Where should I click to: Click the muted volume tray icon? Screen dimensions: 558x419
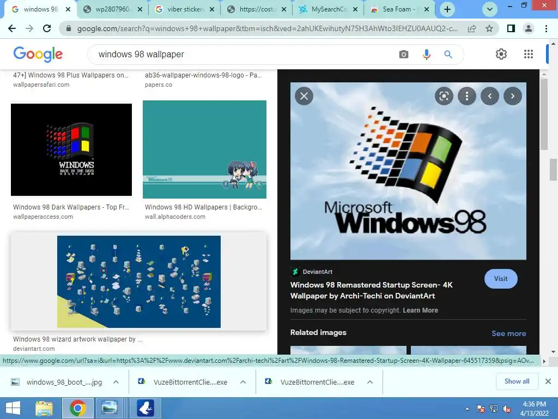pos(507,409)
